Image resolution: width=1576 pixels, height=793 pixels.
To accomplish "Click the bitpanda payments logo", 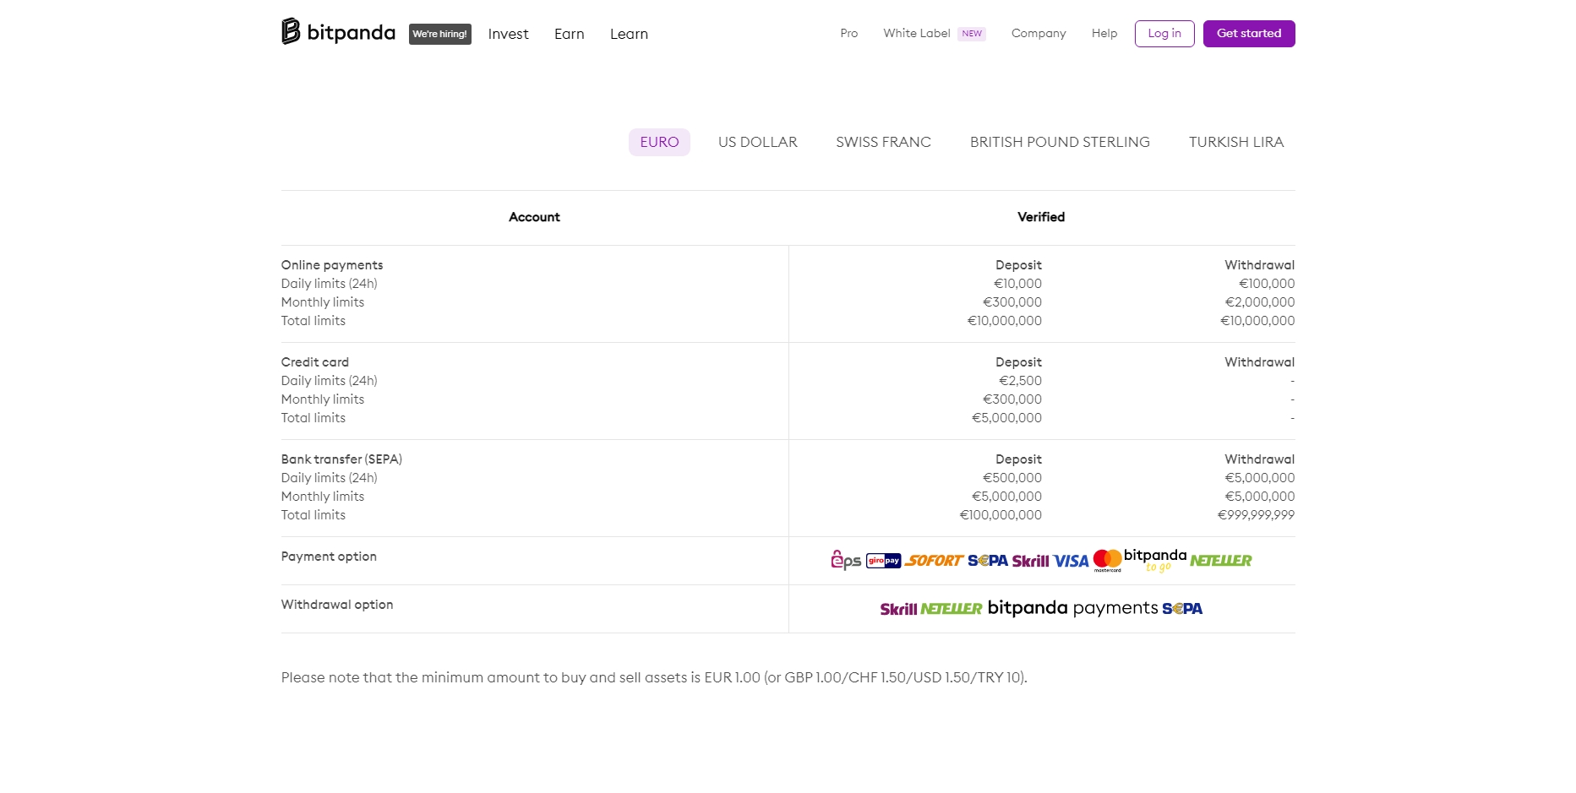I will pyautogui.click(x=1072, y=608).
